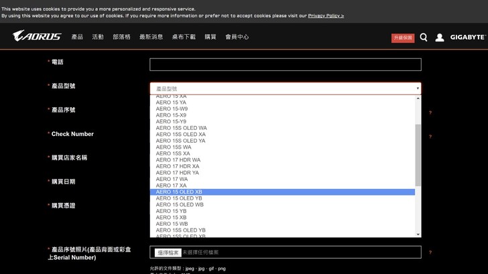
Task: Open the 桌布下載 menu
Action: point(184,37)
